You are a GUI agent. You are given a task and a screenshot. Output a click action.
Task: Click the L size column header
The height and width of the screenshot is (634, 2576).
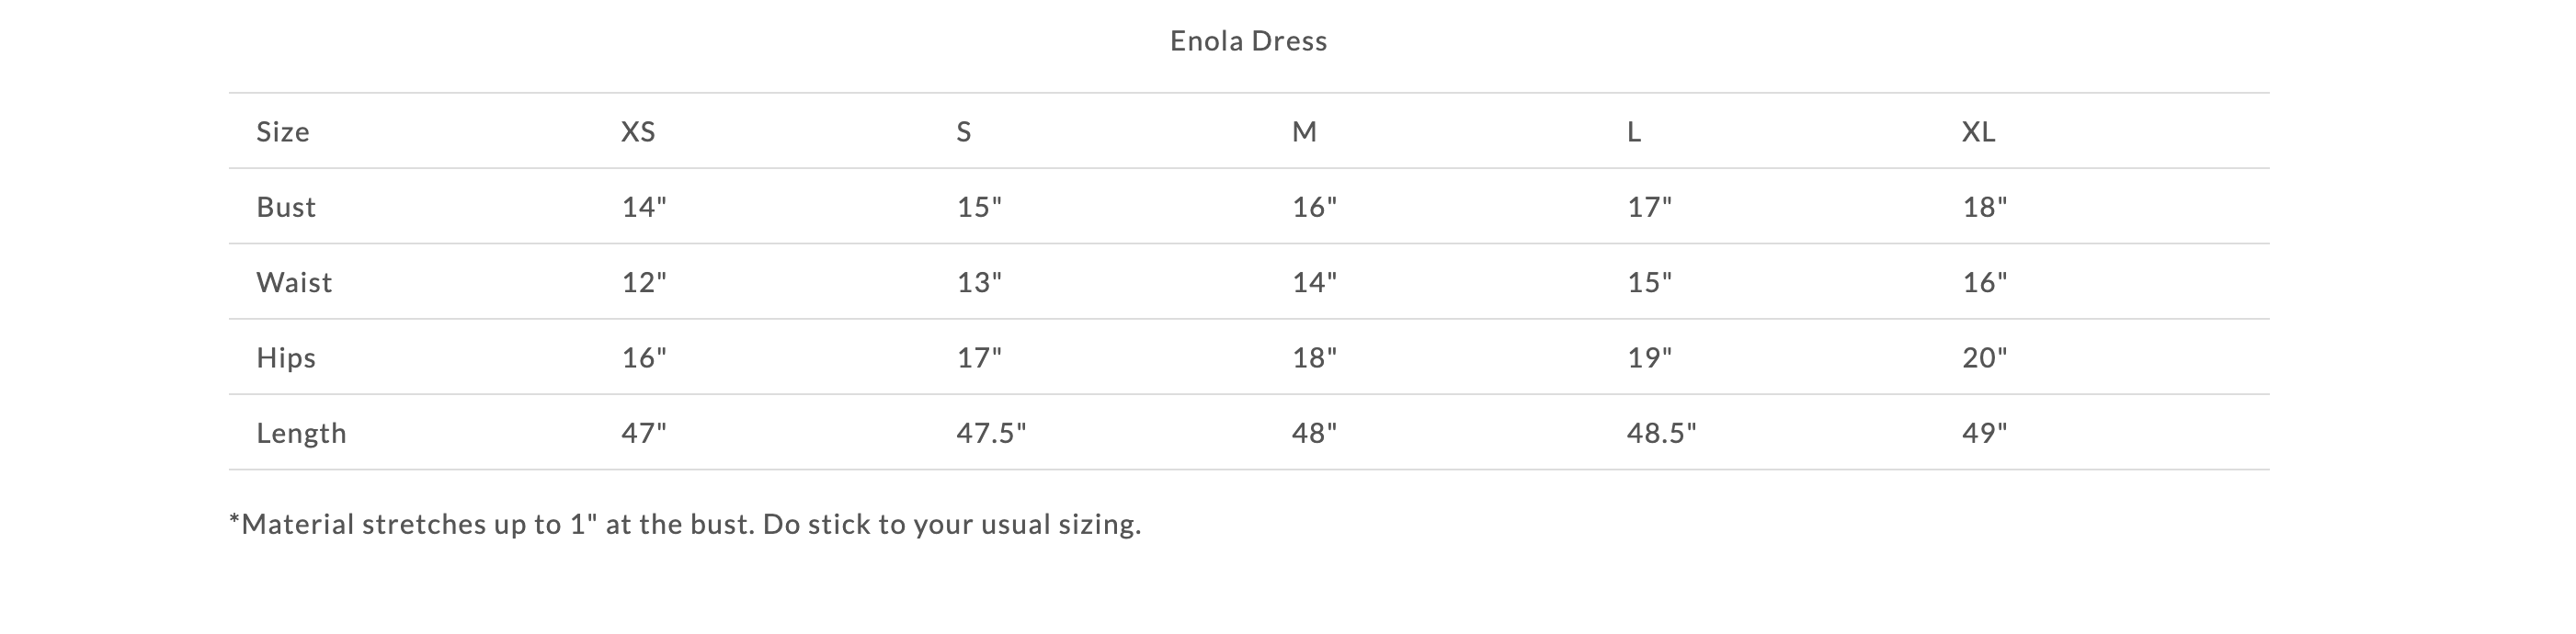click(x=1634, y=132)
